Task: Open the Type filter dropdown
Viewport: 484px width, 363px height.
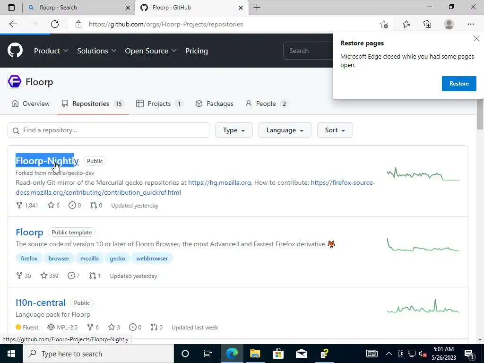Action: coord(233,130)
